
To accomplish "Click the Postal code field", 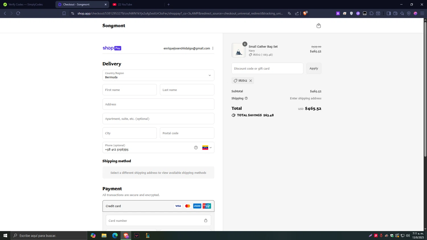I will pyautogui.click(x=187, y=133).
